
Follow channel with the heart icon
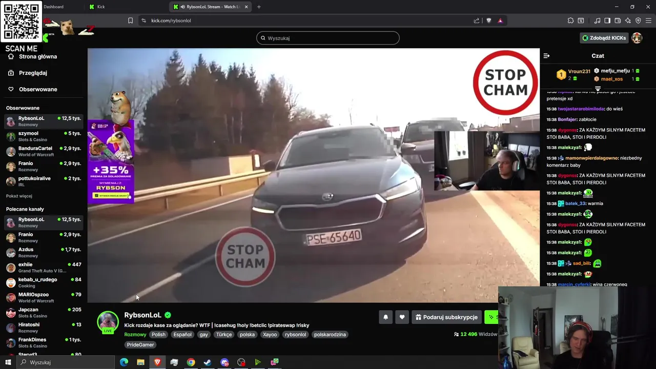[x=402, y=317]
